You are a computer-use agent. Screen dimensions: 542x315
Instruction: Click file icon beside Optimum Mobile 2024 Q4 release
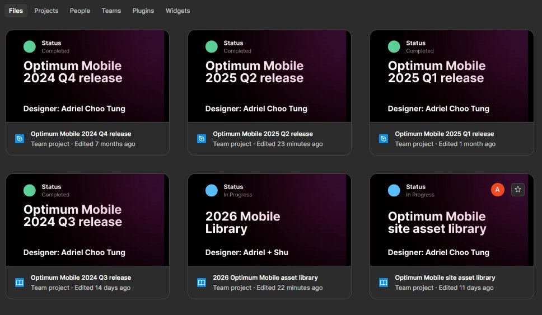pyautogui.click(x=20, y=139)
